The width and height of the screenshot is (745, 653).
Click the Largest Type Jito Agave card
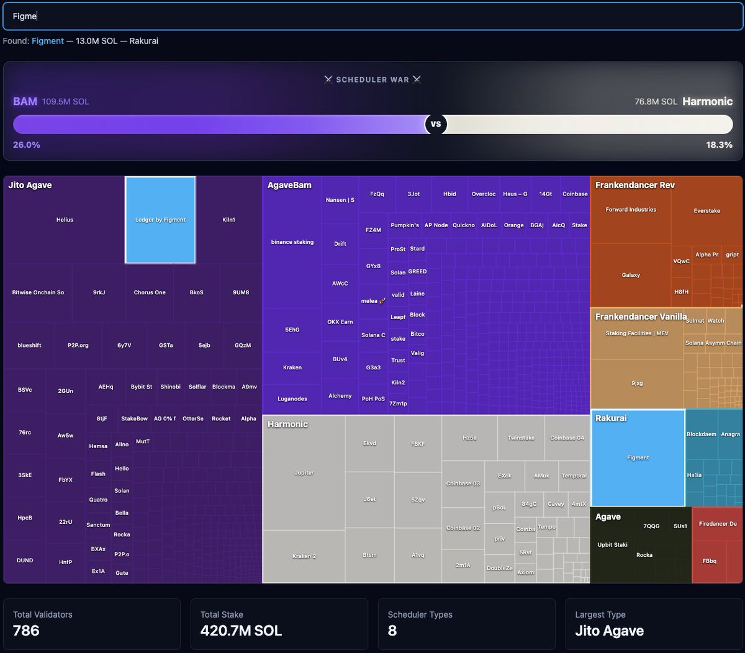[654, 624]
